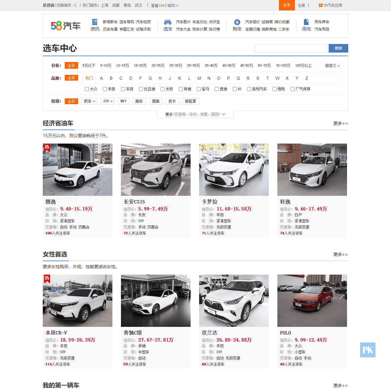
Task: Select the MPV level filter
Action: [123, 101]
